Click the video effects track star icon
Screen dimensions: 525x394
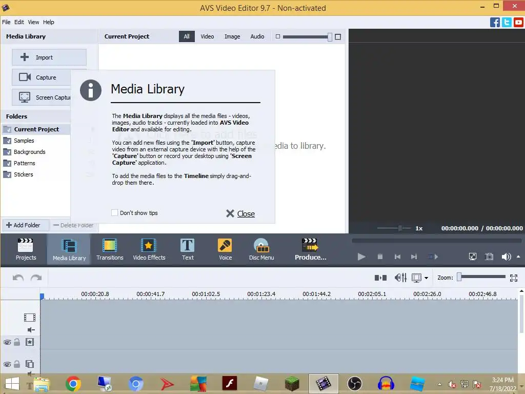pos(29,342)
